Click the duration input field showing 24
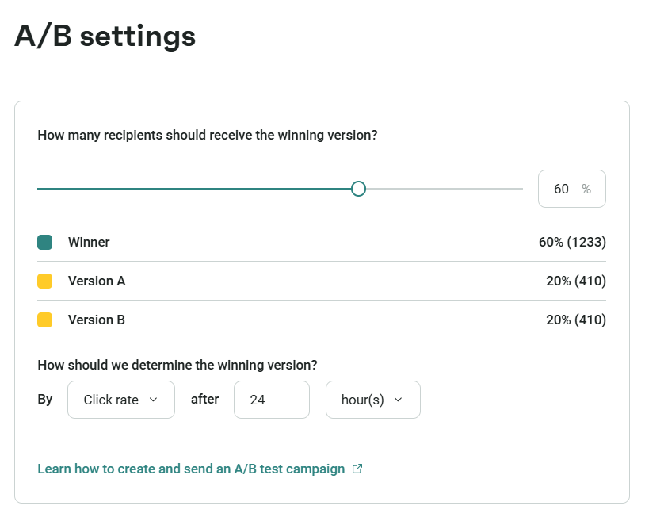Screen dimensions: 645x517 (x=271, y=400)
